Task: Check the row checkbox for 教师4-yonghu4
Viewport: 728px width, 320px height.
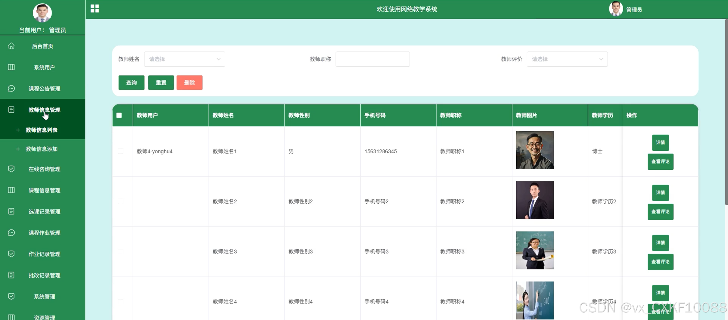Action: pos(121,151)
